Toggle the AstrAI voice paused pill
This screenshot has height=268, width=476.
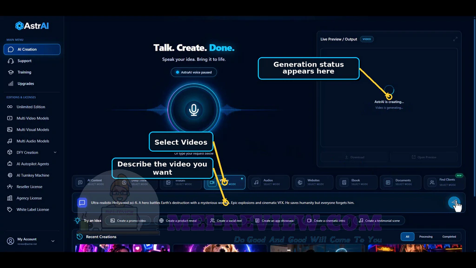tap(194, 72)
